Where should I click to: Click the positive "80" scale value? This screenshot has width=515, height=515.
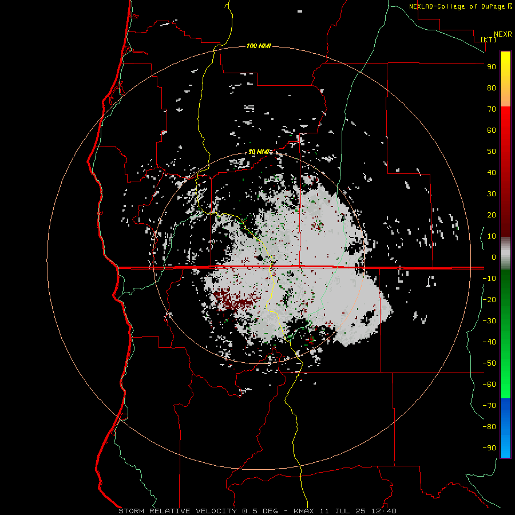click(x=492, y=88)
